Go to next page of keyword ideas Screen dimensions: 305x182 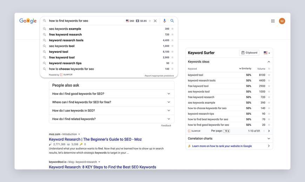(x=269, y=131)
